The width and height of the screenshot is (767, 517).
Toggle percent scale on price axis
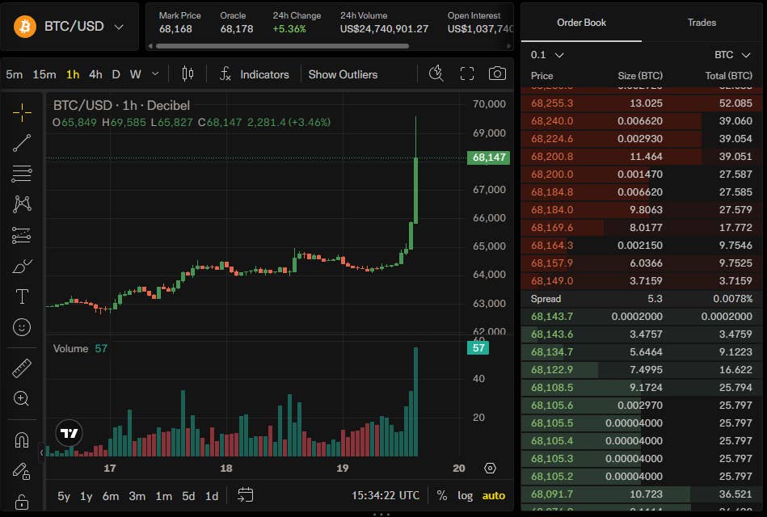[x=442, y=495]
